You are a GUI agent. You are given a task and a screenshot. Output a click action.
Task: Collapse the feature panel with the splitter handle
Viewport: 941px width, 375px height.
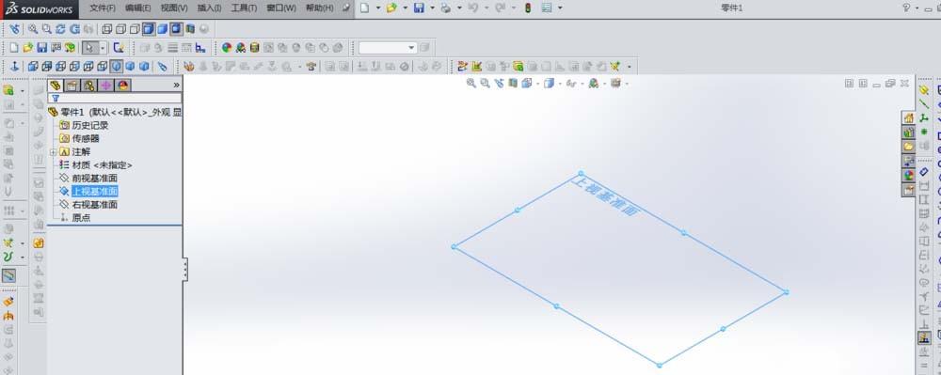point(185,270)
